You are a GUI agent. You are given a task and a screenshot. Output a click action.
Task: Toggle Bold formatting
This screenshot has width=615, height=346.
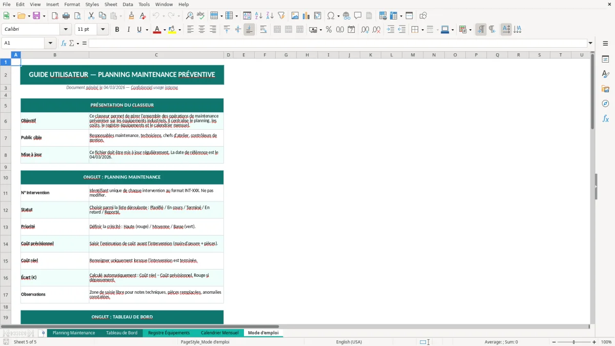pos(117,30)
